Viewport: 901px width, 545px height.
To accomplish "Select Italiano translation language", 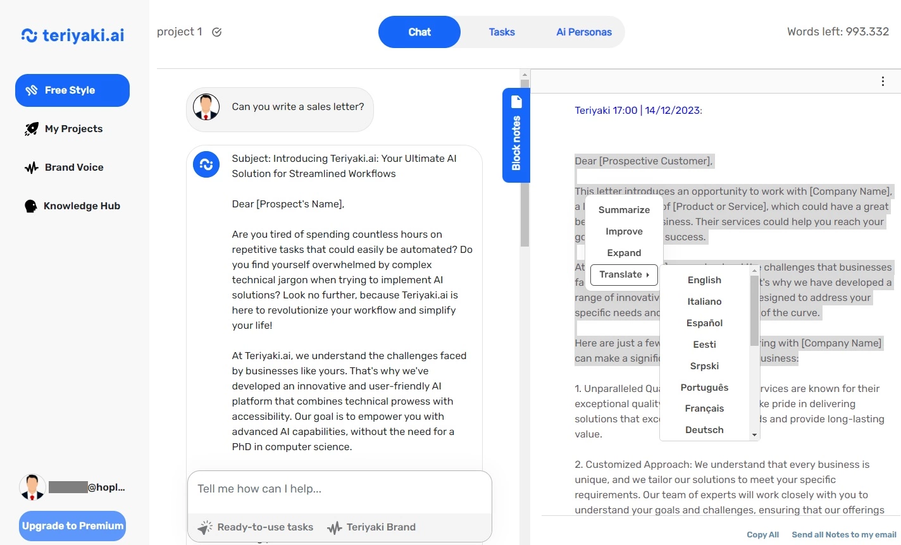I will (x=704, y=302).
